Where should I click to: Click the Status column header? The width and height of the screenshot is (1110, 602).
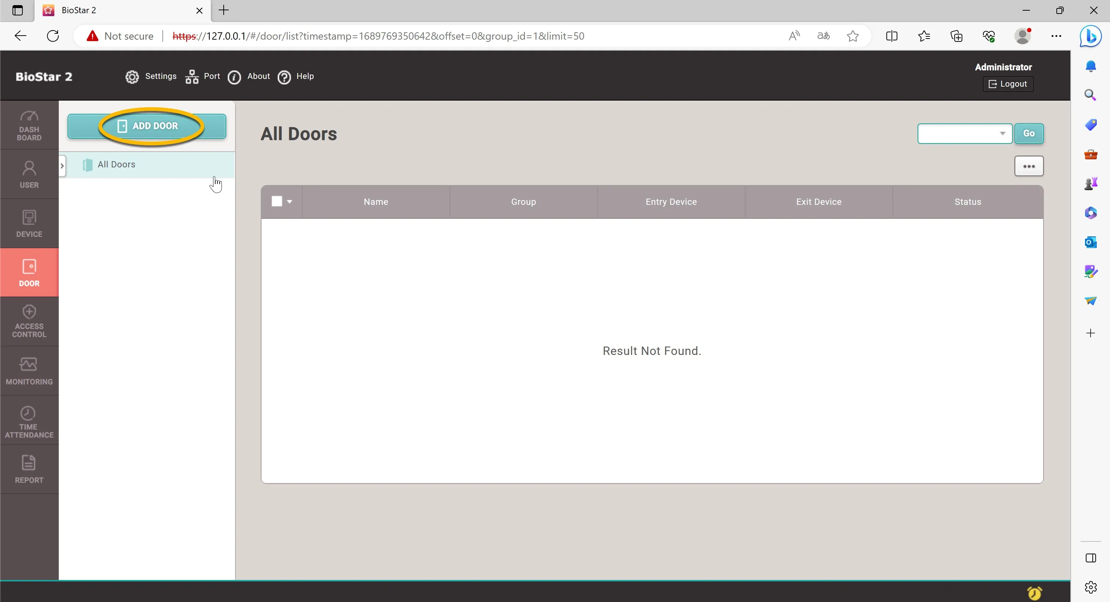tap(968, 202)
